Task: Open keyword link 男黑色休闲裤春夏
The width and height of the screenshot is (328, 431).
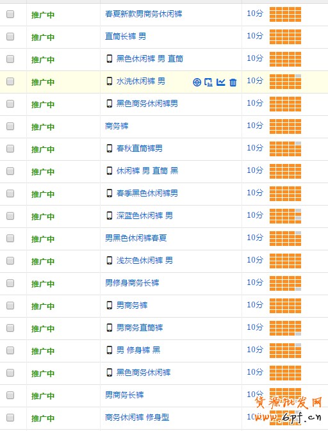Action: [x=136, y=238]
